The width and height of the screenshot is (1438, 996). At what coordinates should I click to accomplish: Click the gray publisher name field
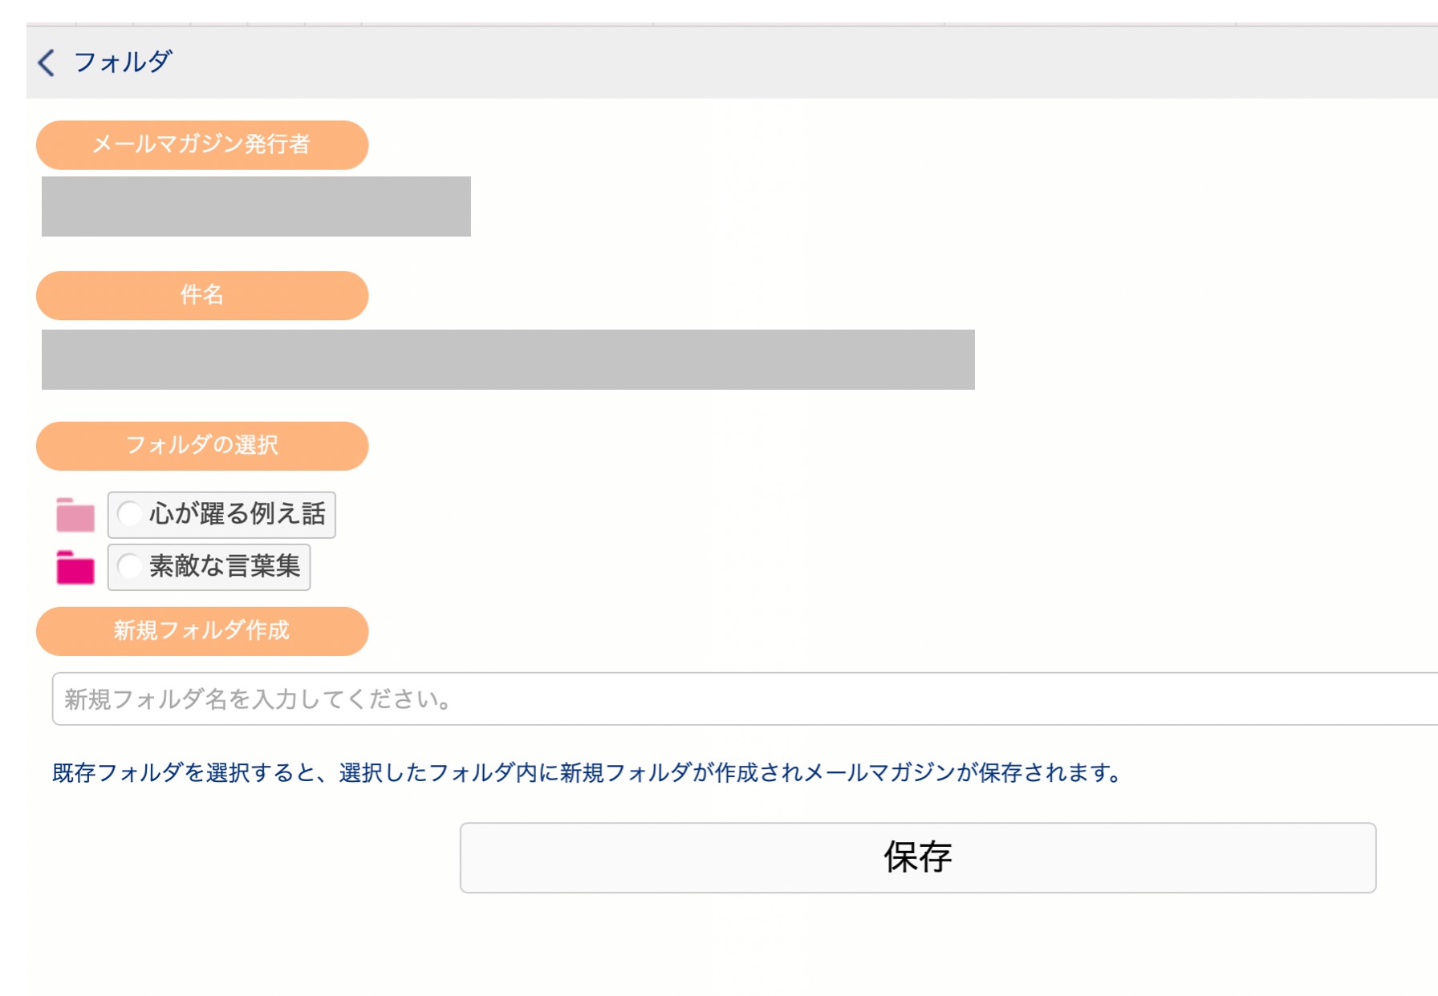[256, 207]
